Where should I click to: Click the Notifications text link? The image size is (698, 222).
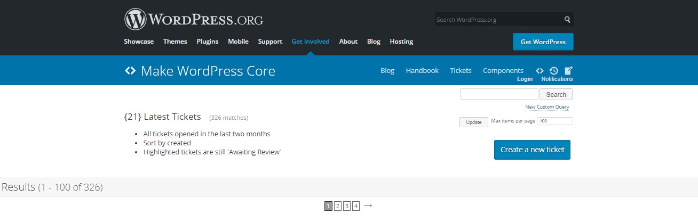click(557, 79)
